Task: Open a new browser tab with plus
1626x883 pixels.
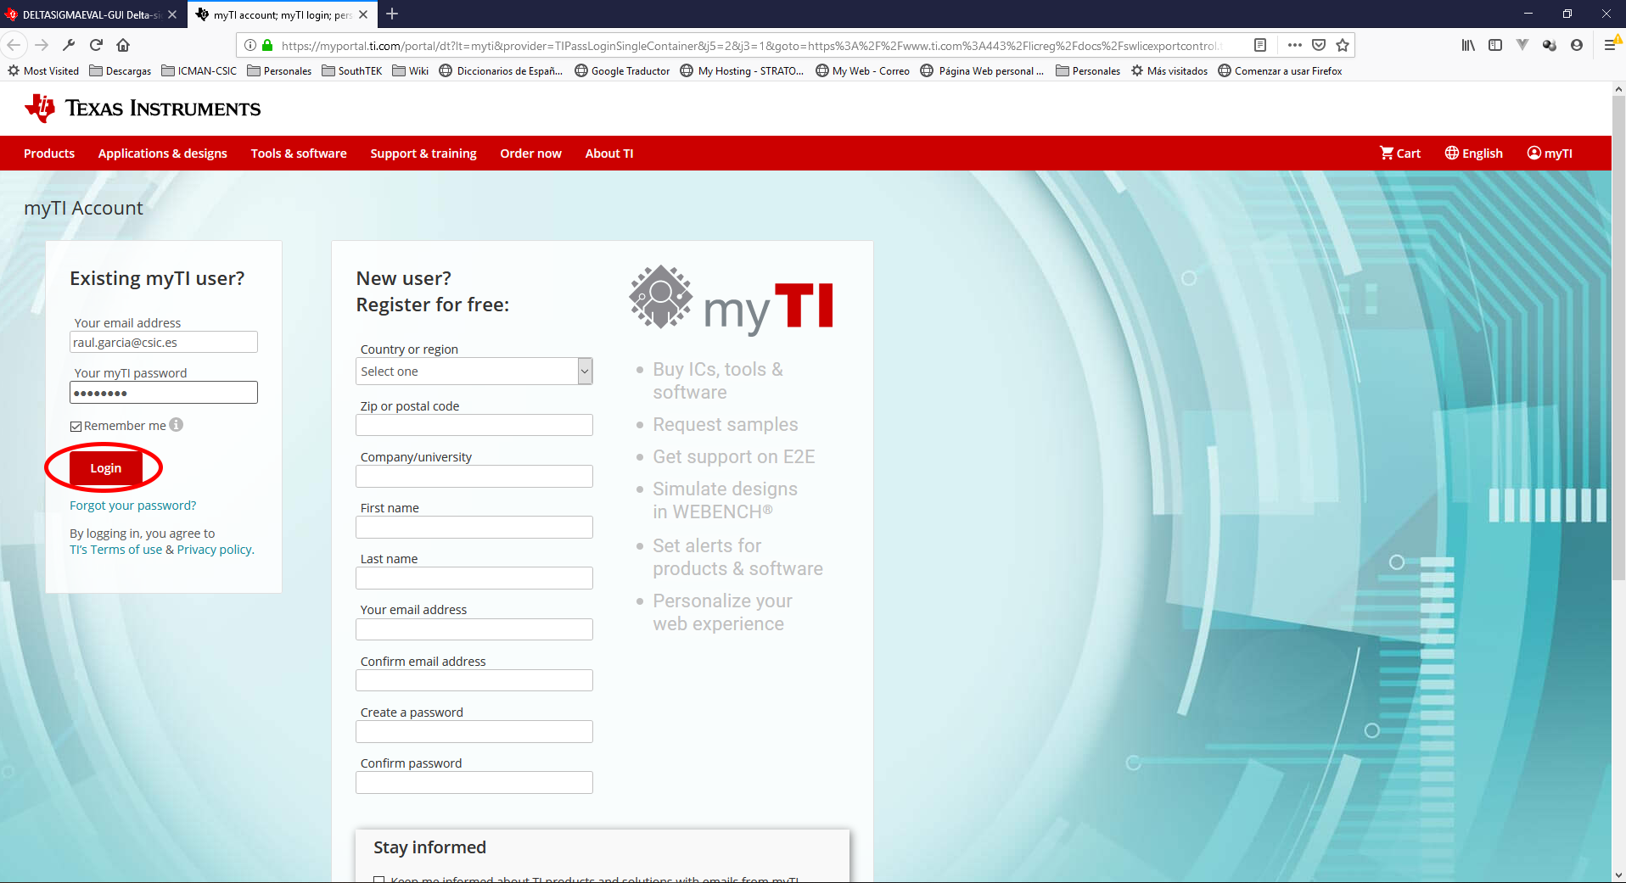Action: pyautogui.click(x=392, y=14)
